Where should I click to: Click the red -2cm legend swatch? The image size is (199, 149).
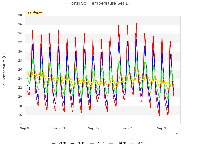[53, 143]
